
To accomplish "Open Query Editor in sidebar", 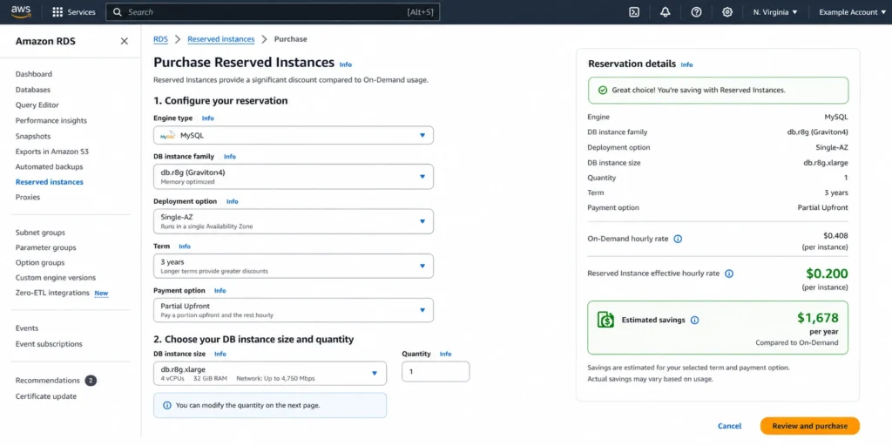I will pyautogui.click(x=37, y=105).
